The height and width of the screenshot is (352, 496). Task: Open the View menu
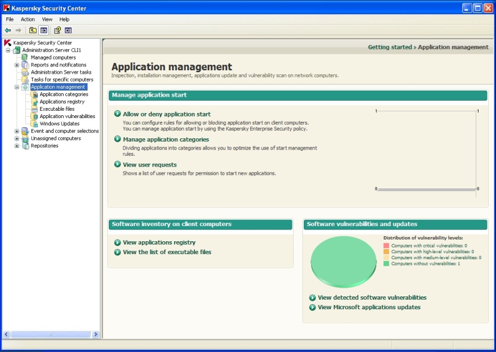click(x=47, y=19)
